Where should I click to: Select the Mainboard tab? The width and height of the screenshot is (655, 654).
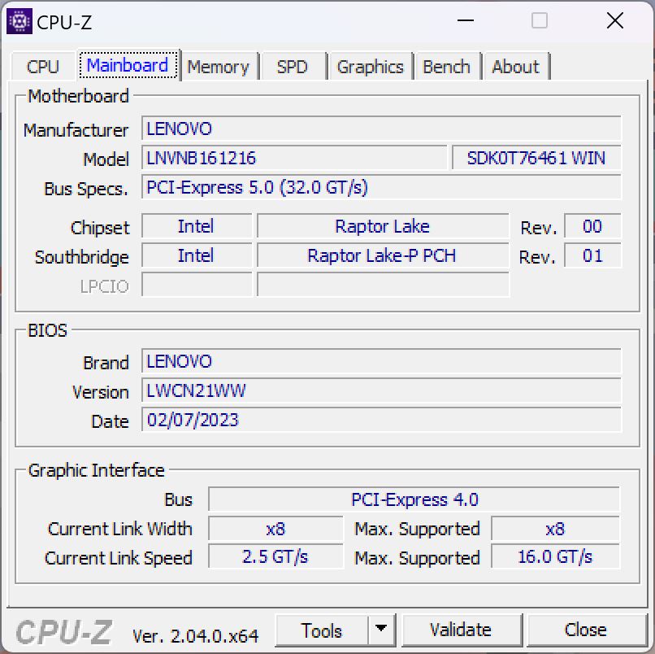128,65
